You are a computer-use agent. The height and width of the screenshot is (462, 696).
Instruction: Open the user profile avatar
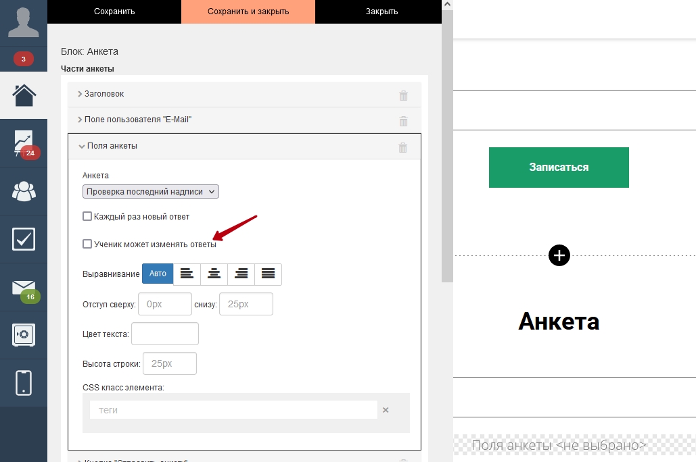[x=24, y=23]
